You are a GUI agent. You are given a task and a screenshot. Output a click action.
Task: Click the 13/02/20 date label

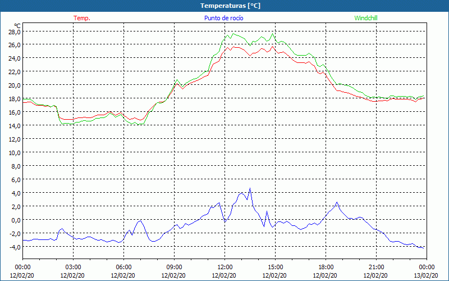tap(426, 275)
